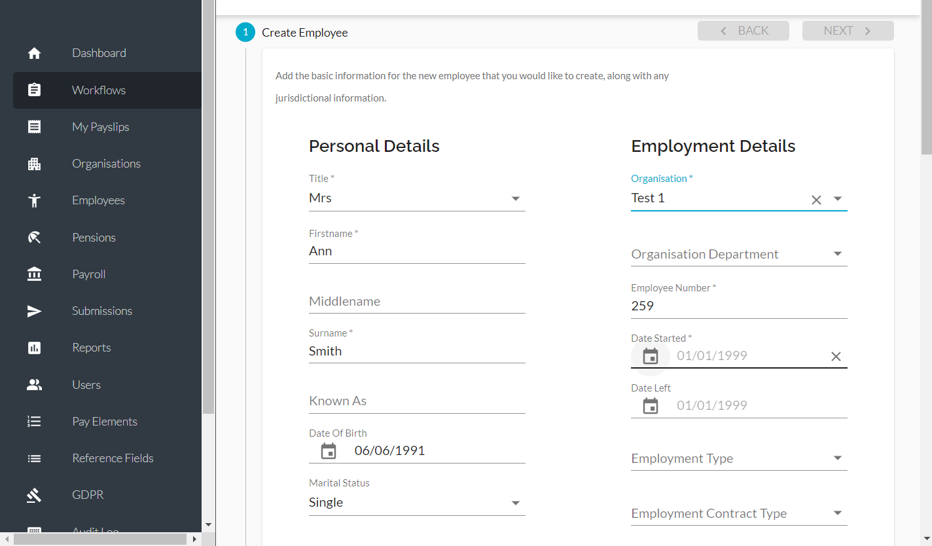
Task: Click the Employees person icon
Action: point(35,200)
